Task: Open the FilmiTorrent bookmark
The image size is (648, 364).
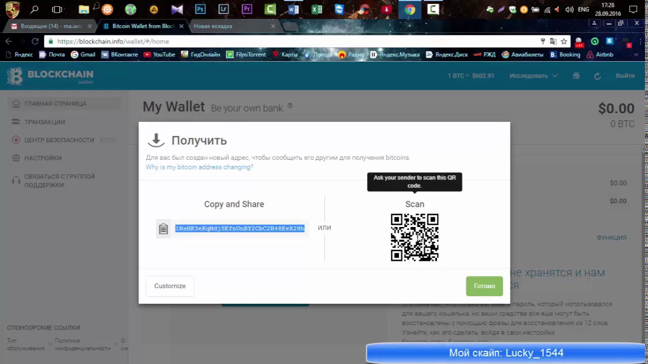Action: 246,55
